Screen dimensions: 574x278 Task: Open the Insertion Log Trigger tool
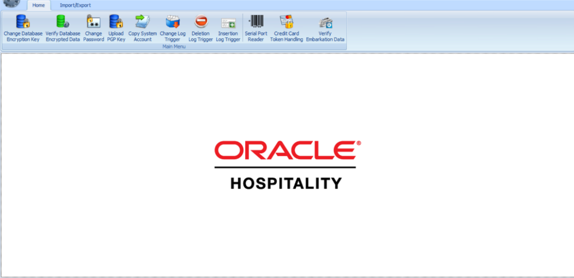(x=228, y=27)
